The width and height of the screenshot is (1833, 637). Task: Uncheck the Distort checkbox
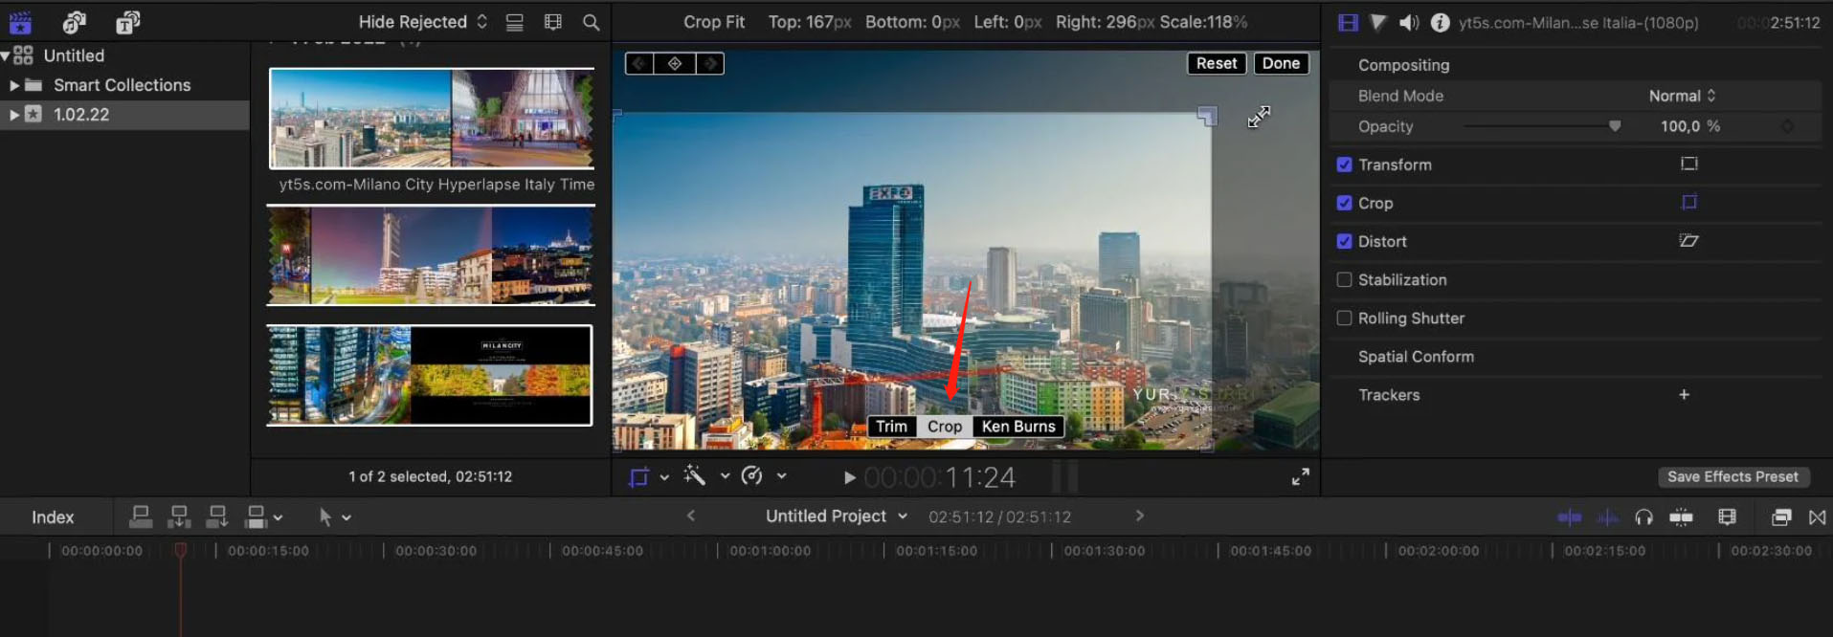pyautogui.click(x=1344, y=241)
